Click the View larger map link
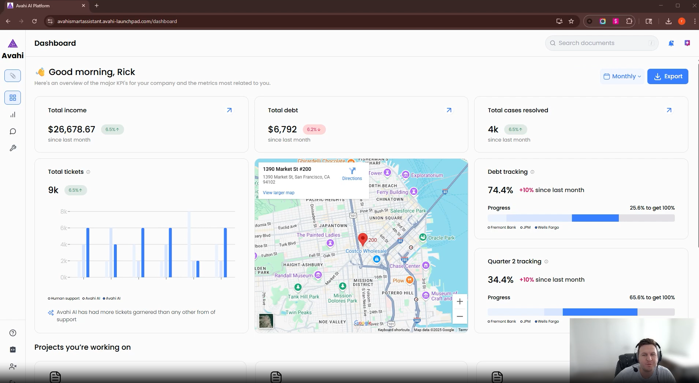The height and width of the screenshot is (383, 699). 278,193
